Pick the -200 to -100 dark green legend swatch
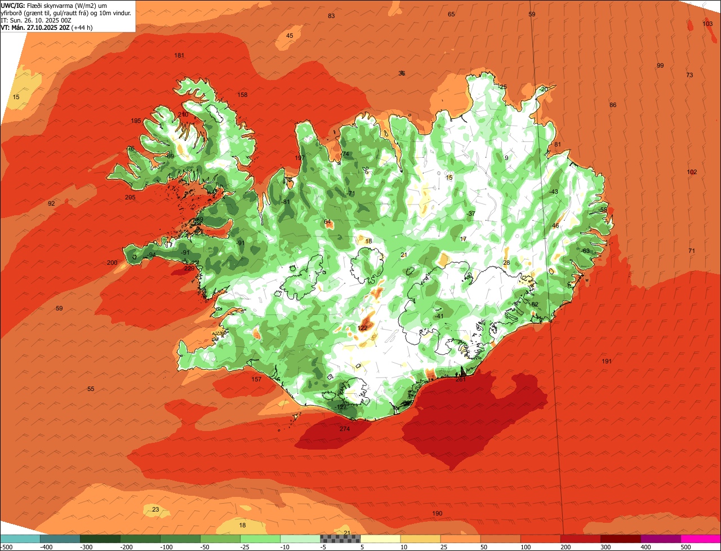 [140, 539]
